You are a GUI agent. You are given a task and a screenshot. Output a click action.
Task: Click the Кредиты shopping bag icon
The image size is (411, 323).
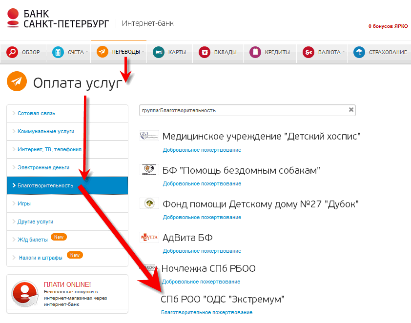pyautogui.click(x=255, y=52)
